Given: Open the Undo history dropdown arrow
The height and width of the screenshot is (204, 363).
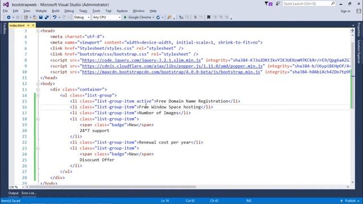Looking at the screenshot, I should (59, 18).
